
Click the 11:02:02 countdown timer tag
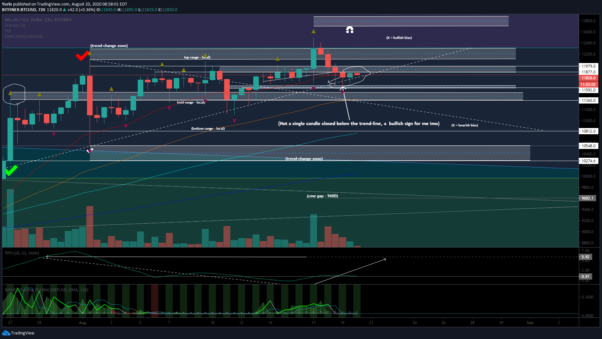pyautogui.click(x=589, y=84)
